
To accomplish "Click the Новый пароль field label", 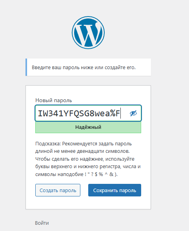I will pyautogui.click(x=54, y=101).
